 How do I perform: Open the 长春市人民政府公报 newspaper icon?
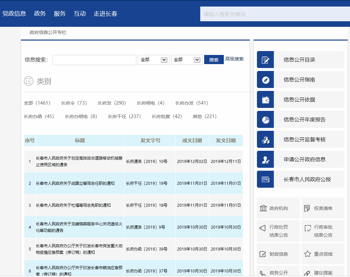(265, 180)
